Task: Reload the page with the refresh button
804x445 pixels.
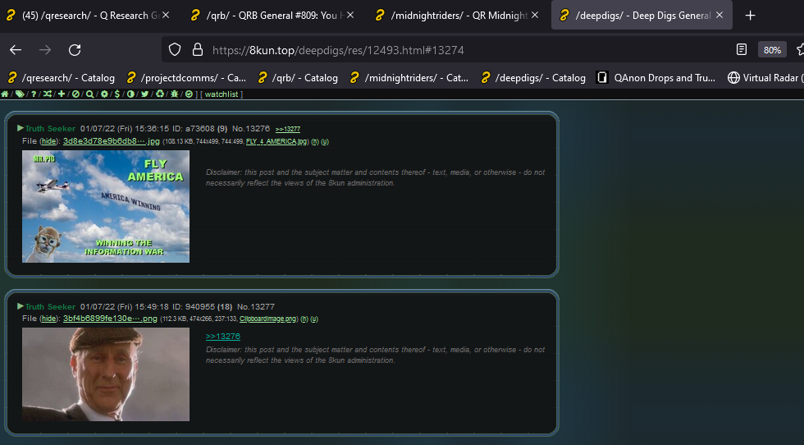Action: (75, 50)
